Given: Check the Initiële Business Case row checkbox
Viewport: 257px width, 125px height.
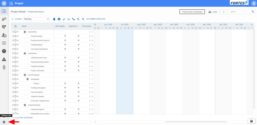Looking at the screenshot, I should 15,58.
